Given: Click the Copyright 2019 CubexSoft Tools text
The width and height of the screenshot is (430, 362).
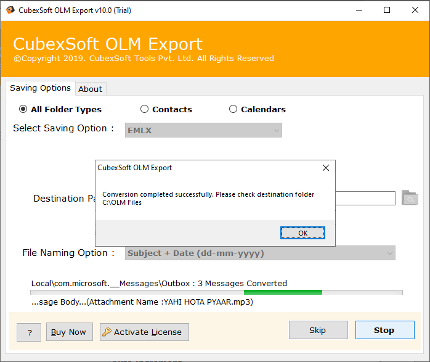Looking at the screenshot, I should click(x=144, y=59).
